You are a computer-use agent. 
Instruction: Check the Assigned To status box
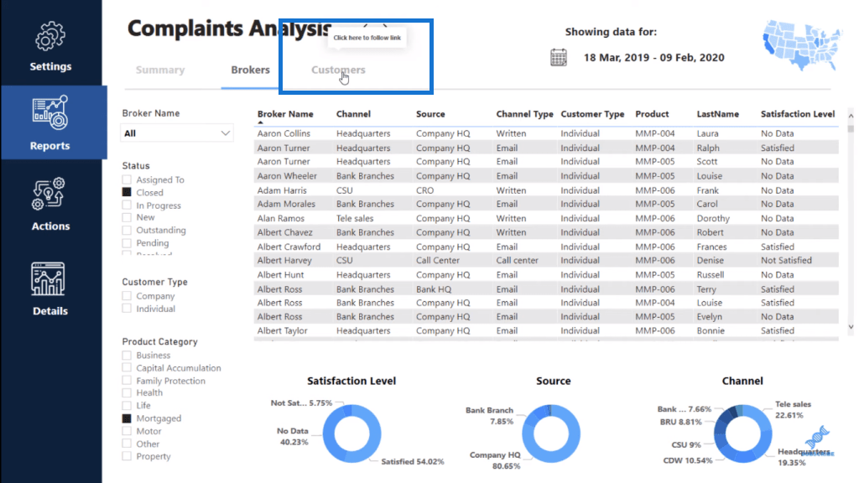(x=127, y=179)
